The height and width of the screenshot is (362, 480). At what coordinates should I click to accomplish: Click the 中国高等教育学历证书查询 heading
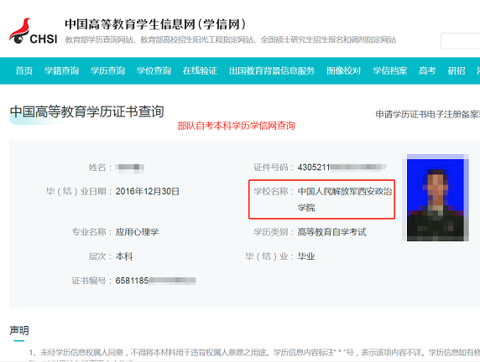click(86, 111)
